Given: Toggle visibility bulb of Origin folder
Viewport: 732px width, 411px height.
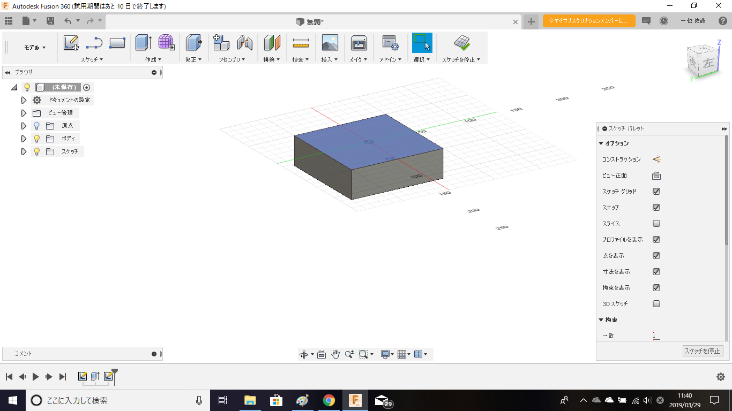Looking at the screenshot, I should [36, 126].
